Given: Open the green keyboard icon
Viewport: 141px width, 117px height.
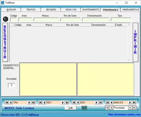Looking at the screenshot, I should [84, 108].
